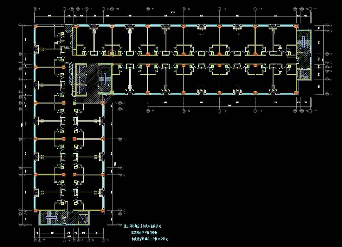Screen dimensions: 342x247
Task: Select bottom grid bubble 19-3
Action: pyautogui.click(x=64, y=240)
